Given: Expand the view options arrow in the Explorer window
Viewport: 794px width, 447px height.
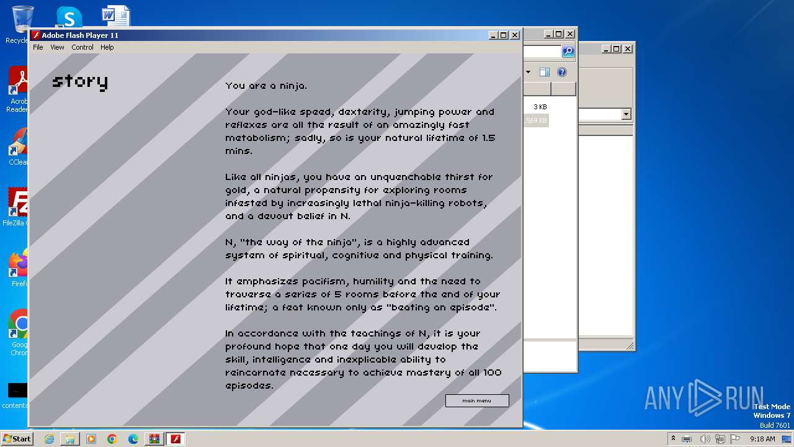Looking at the screenshot, I should 528,72.
